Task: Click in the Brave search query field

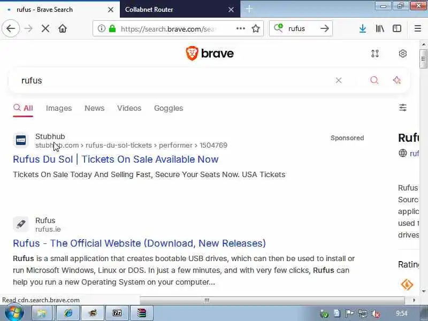Action: click(x=175, y=80)
